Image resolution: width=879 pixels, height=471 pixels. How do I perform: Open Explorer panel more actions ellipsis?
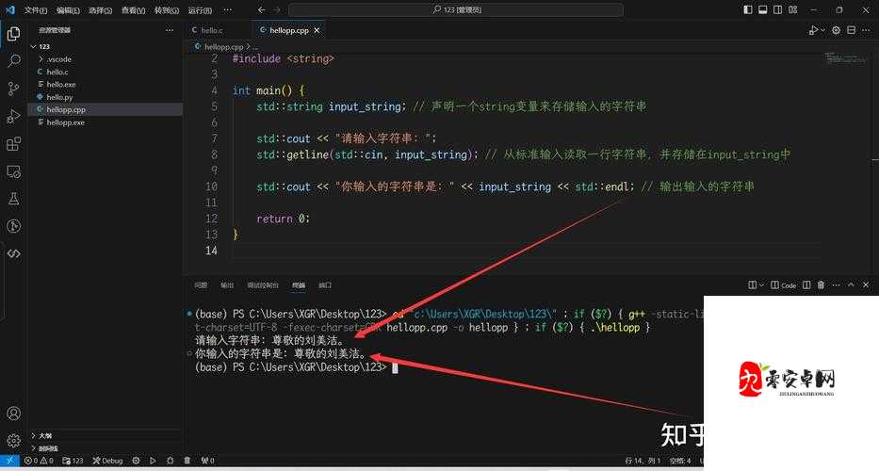[170, 30]
